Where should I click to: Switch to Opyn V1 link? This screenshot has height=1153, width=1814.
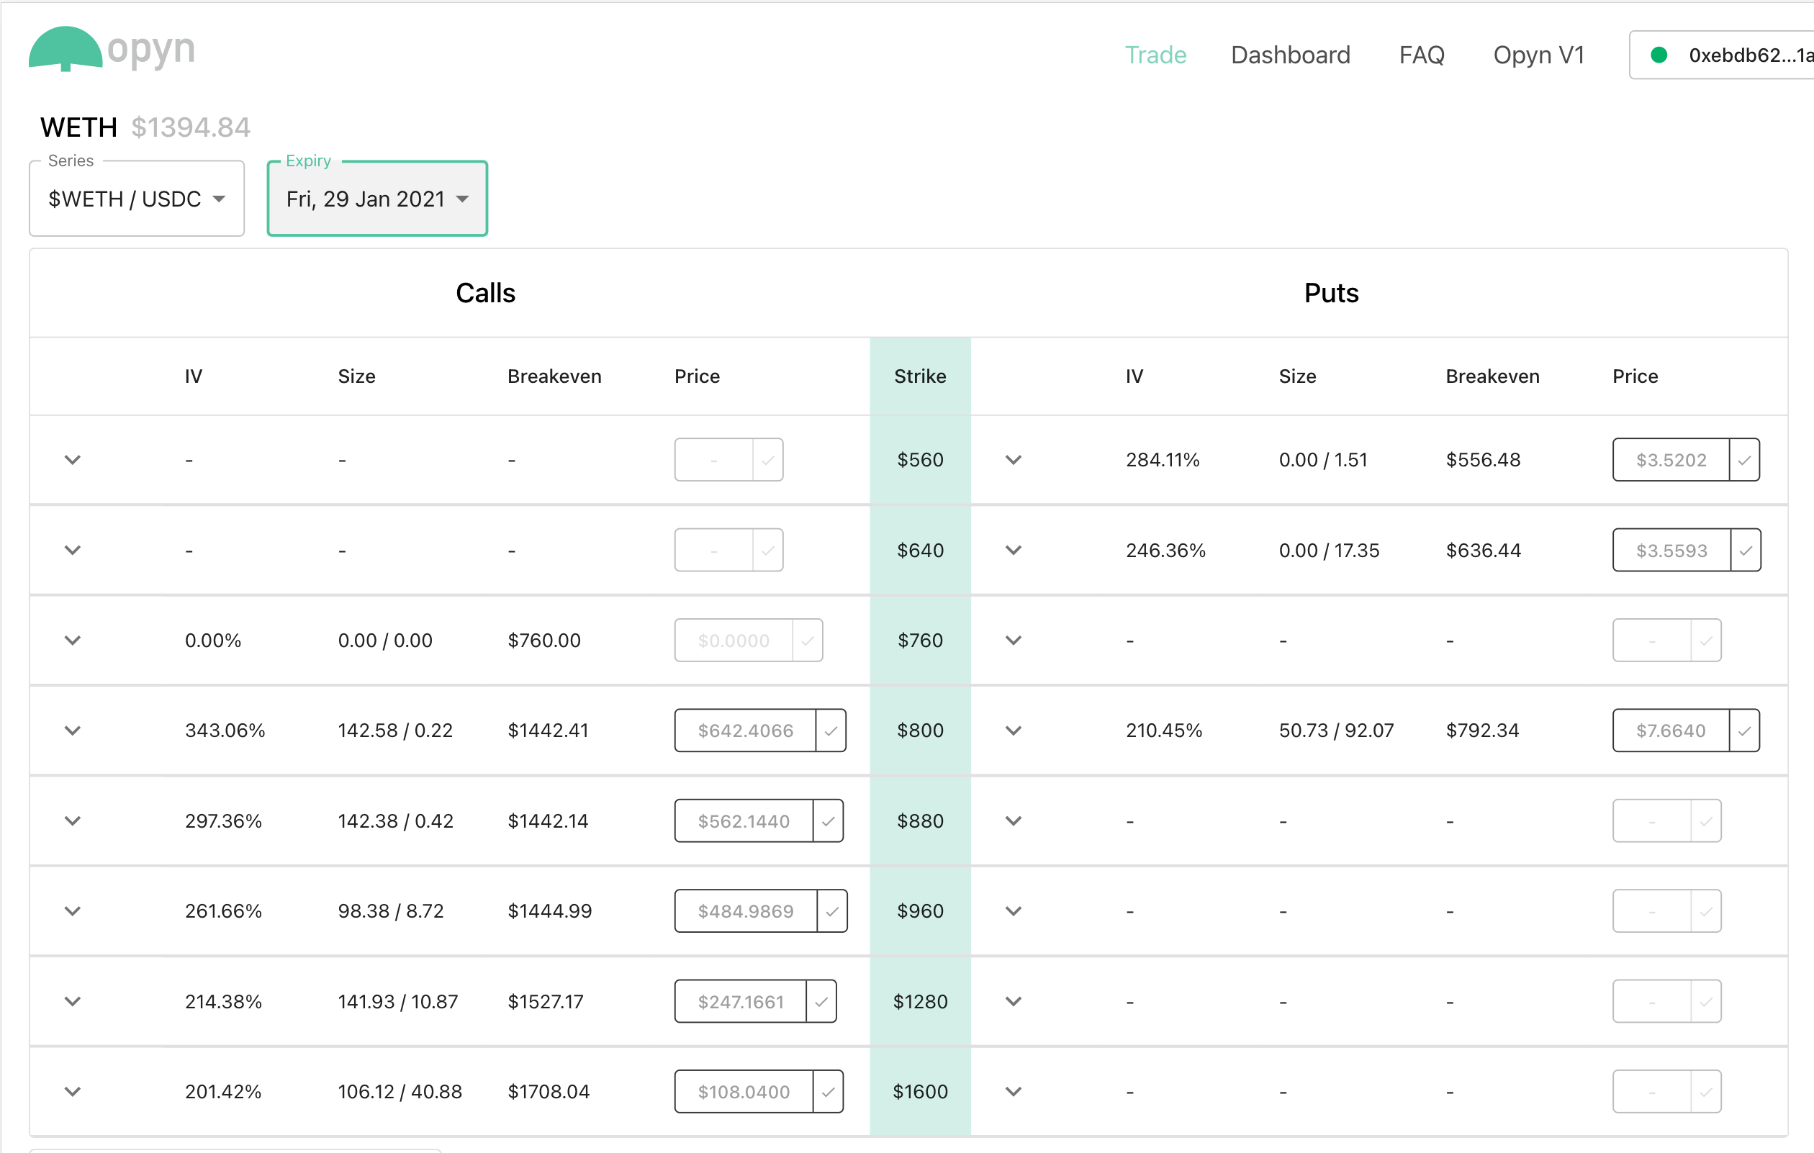coord(1538,55)
